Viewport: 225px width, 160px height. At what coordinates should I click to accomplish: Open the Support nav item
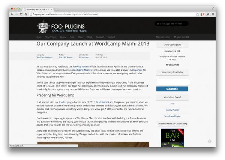[100, 37]
